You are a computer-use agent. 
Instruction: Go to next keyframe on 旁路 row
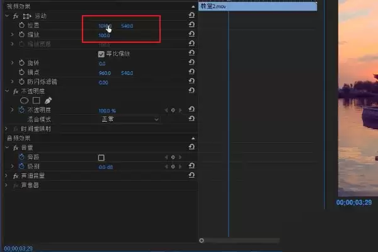(x=180, y=157)
